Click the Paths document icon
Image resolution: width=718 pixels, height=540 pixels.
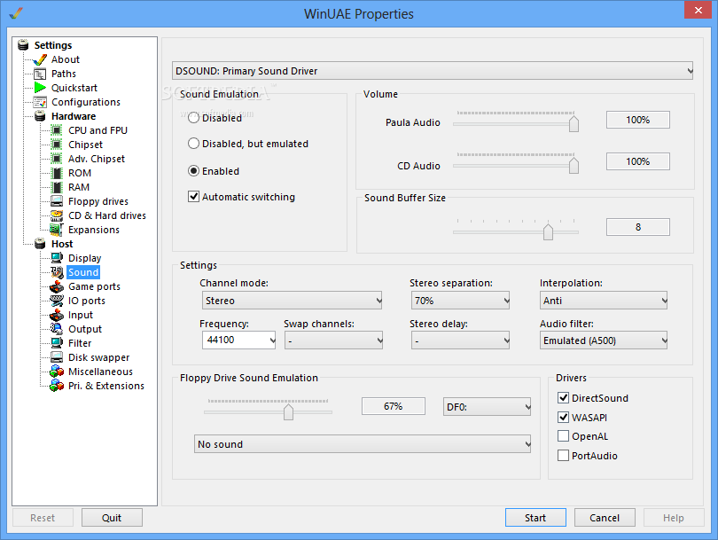click(x=40, y=74)
